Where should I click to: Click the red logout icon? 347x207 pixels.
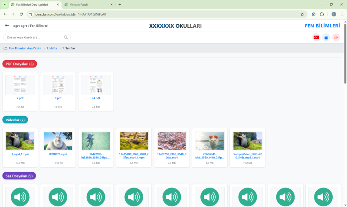click(x=336, y=37)
